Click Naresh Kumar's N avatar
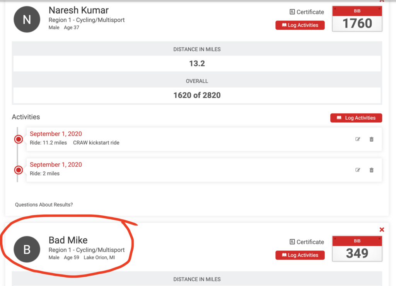396x286 pixels. (27, 19)
